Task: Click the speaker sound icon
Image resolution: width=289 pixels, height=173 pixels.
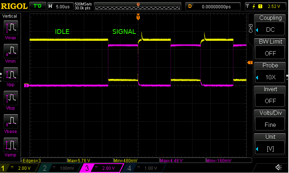Action: coord(279,167)
